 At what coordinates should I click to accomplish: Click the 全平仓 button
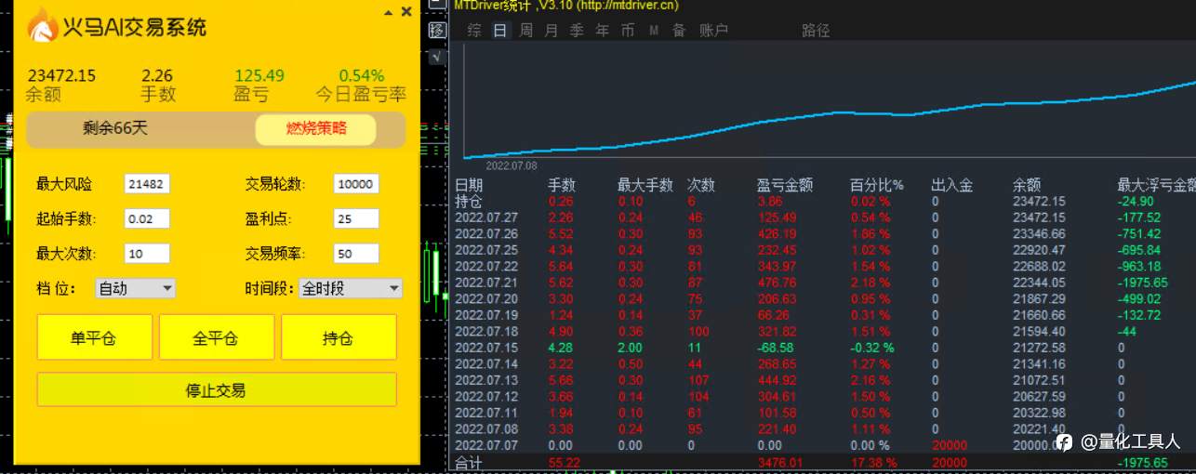click(216, 337)
